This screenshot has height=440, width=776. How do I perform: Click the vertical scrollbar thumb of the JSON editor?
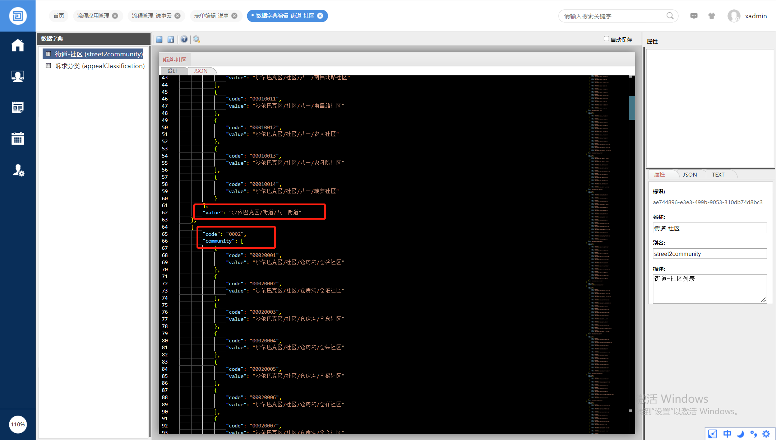631,107
